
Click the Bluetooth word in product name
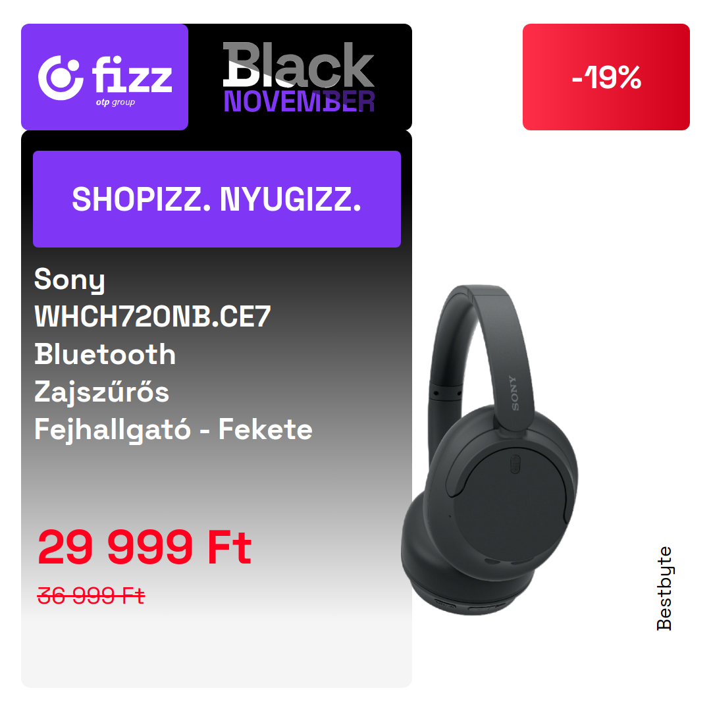105,354
